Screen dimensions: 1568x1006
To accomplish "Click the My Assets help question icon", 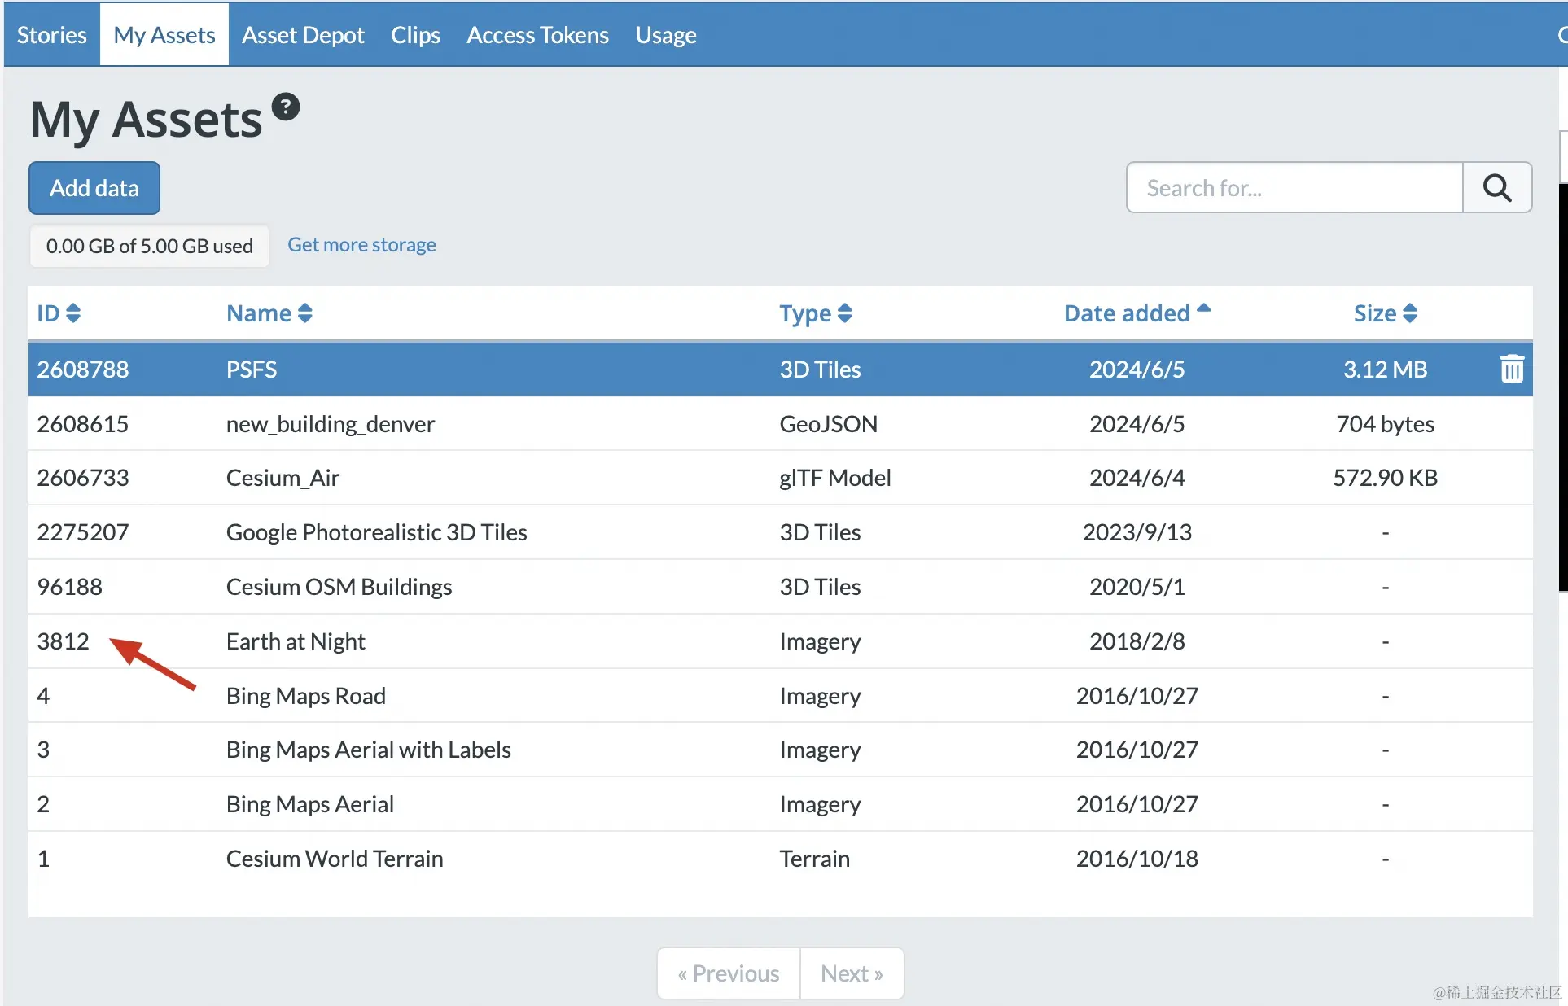I will point(286,107).
